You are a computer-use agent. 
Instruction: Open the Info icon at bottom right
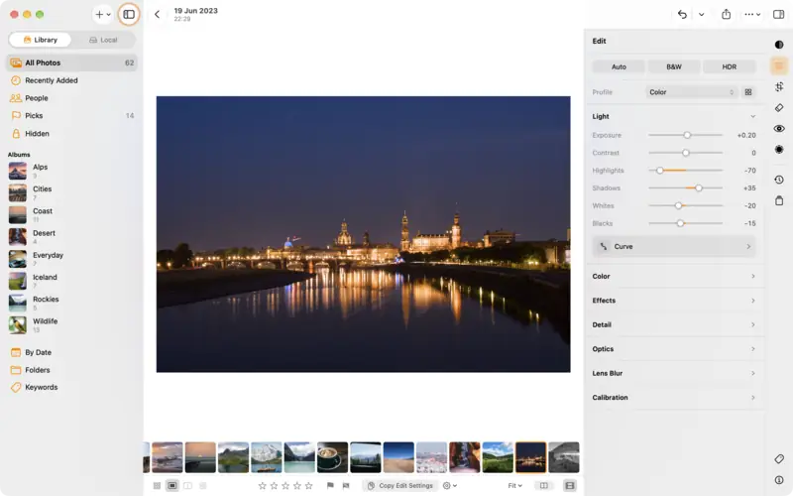point(779,480)
